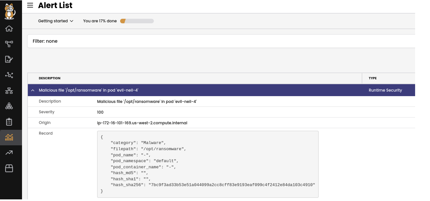Click the Record field label
Viewport: 430px width, 201px height.
pos(46,133)
